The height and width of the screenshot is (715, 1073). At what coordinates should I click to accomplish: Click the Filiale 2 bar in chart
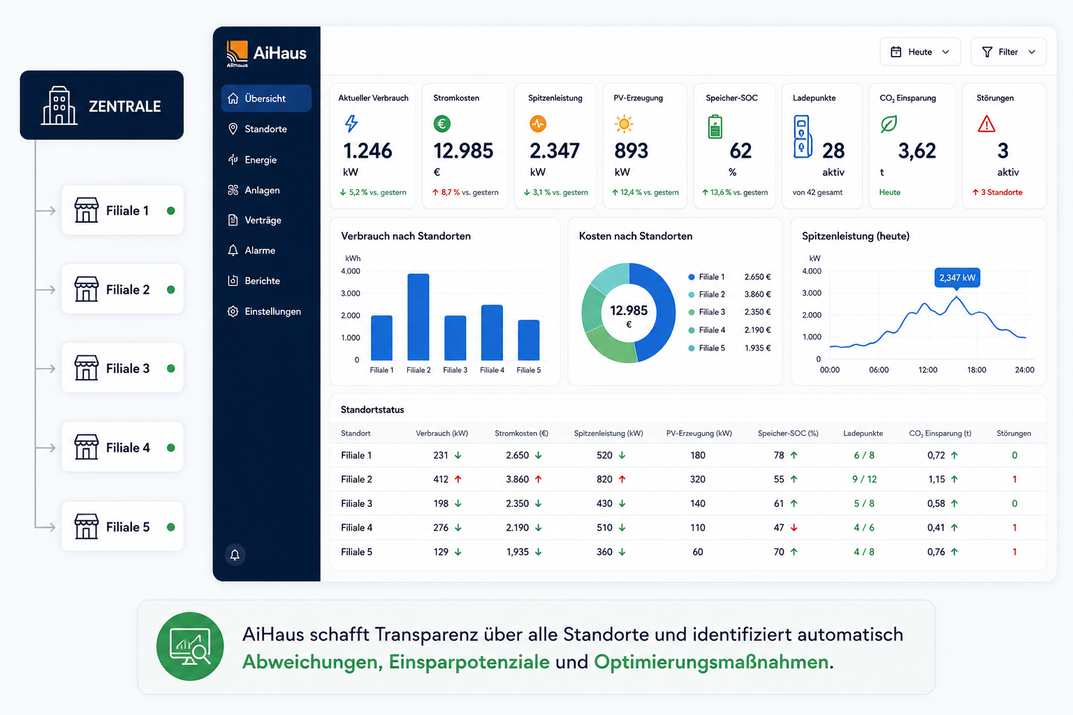[418, 317]
